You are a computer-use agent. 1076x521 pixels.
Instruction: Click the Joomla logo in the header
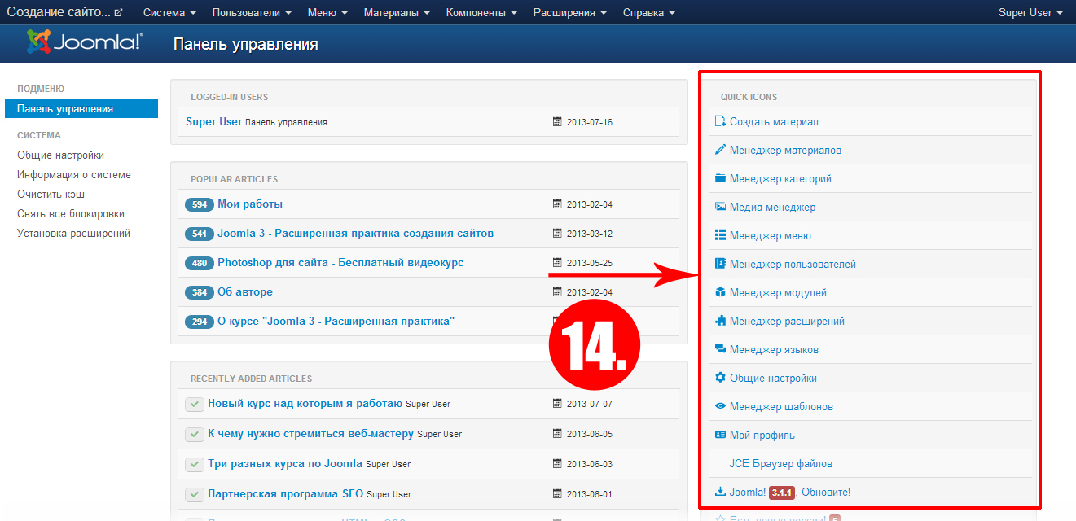coord(85,42)
